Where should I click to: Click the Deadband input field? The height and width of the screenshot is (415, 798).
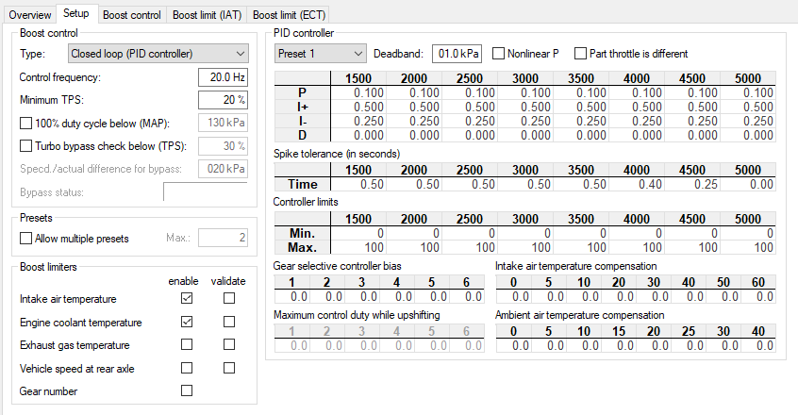(457, 54)
